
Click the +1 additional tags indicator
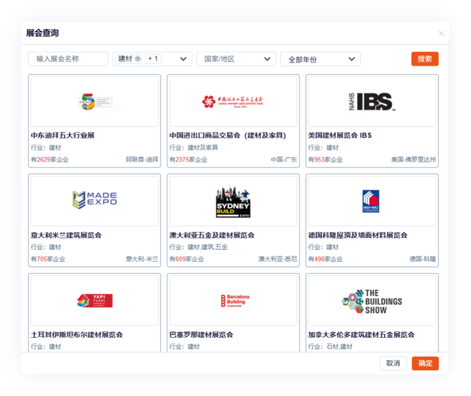(153, 59)
